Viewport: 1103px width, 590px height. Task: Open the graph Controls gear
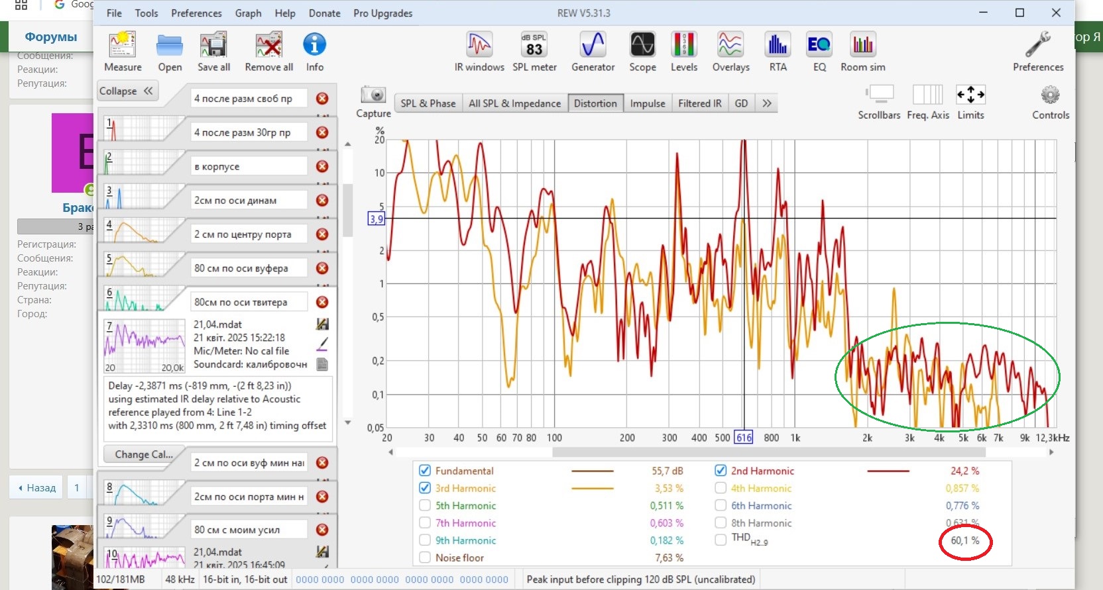(1050, 95)
